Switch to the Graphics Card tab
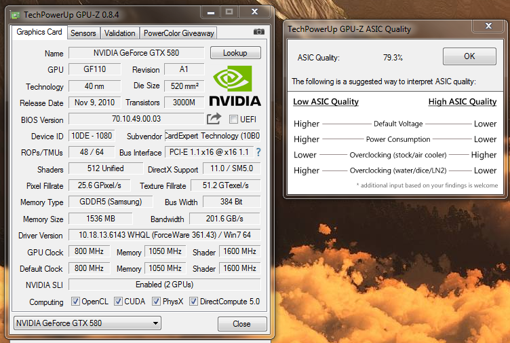Viewport: 510px width, 343px height. click(39, 32)
